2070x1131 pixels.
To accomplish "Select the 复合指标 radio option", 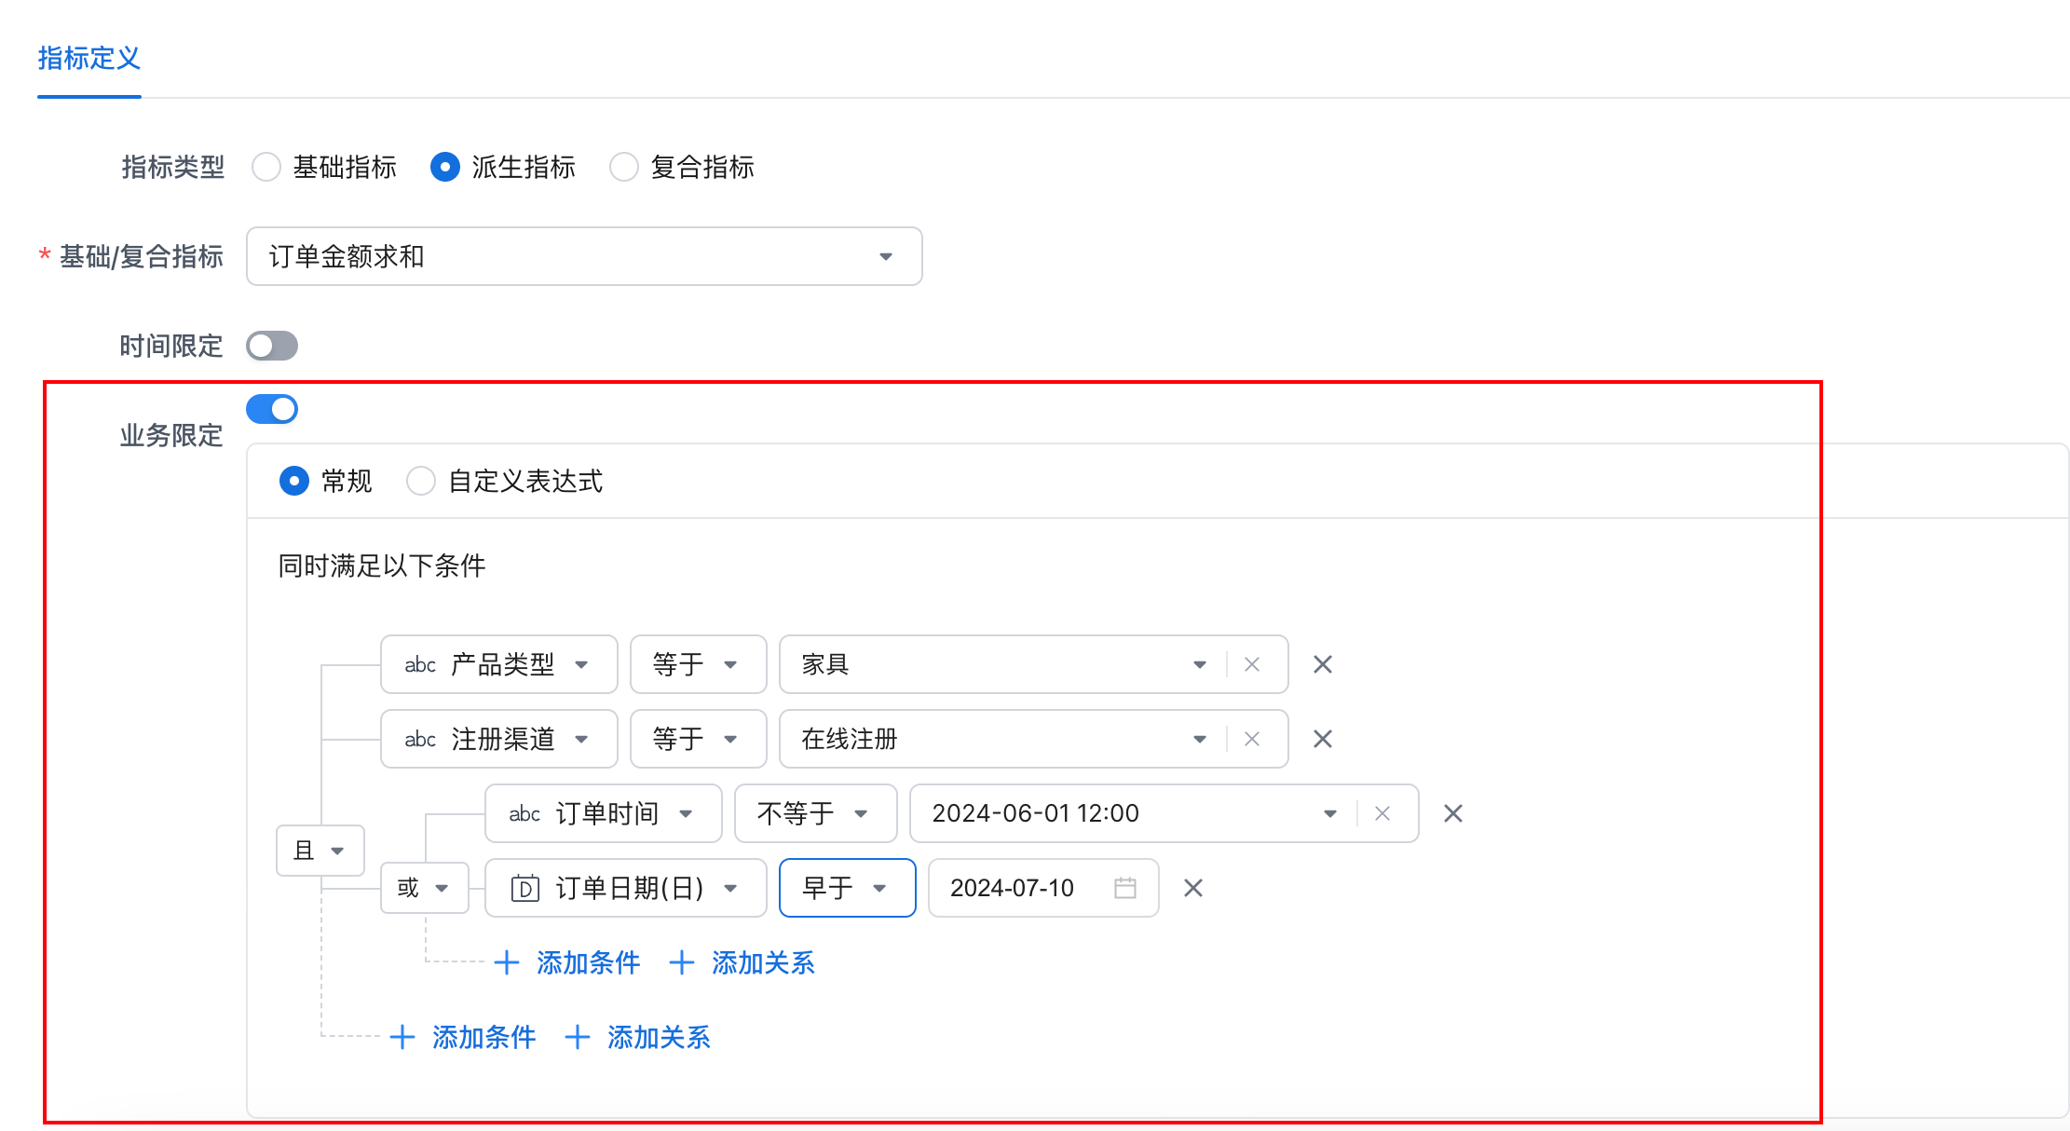I will click(624, 167).
